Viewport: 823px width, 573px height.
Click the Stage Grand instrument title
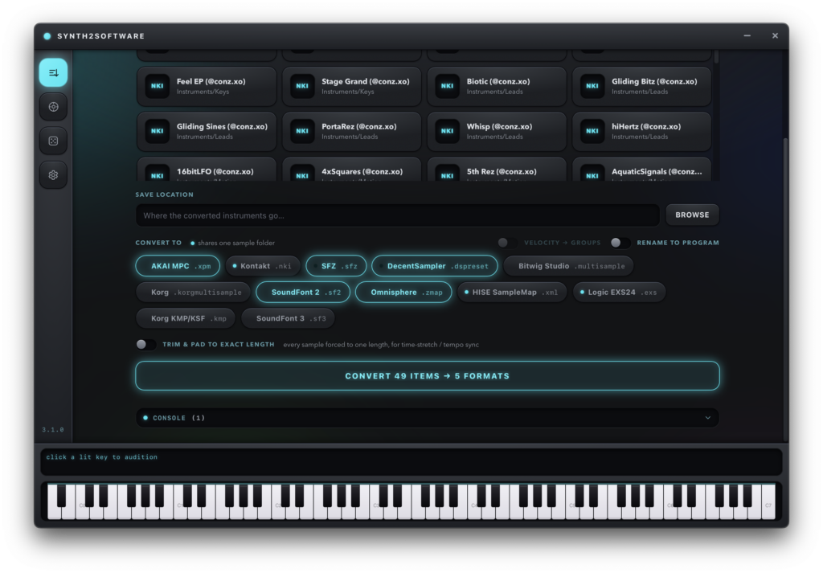point(366,81)
